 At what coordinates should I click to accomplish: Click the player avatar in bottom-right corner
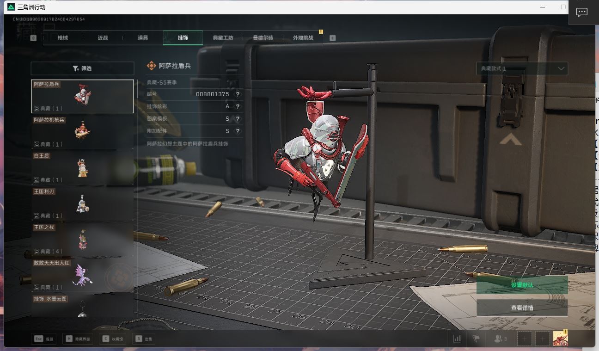click(560, 339)
